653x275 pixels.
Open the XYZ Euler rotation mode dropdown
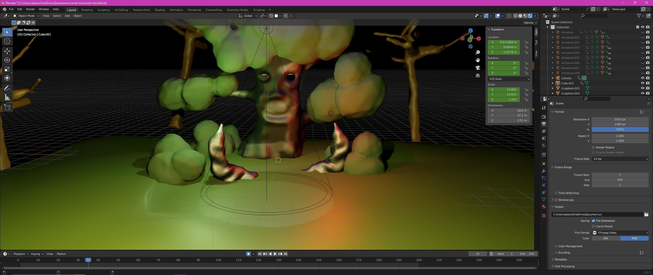click(x=509, y=79)
